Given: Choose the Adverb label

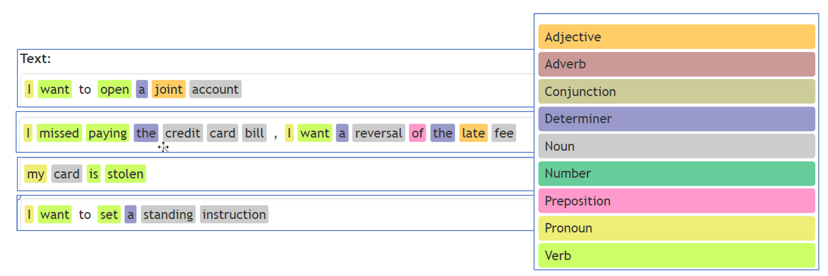Looking at the screenshot, I should coord(676,64).
